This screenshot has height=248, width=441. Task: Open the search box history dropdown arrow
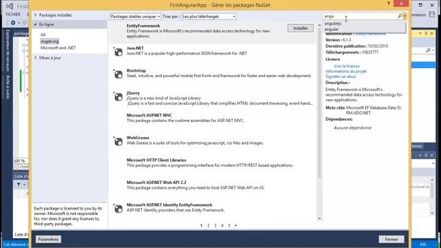pos(404,17)
